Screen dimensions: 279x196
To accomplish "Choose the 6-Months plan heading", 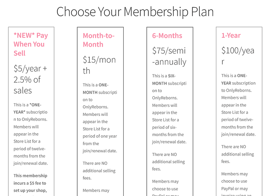I will point(167,36).
